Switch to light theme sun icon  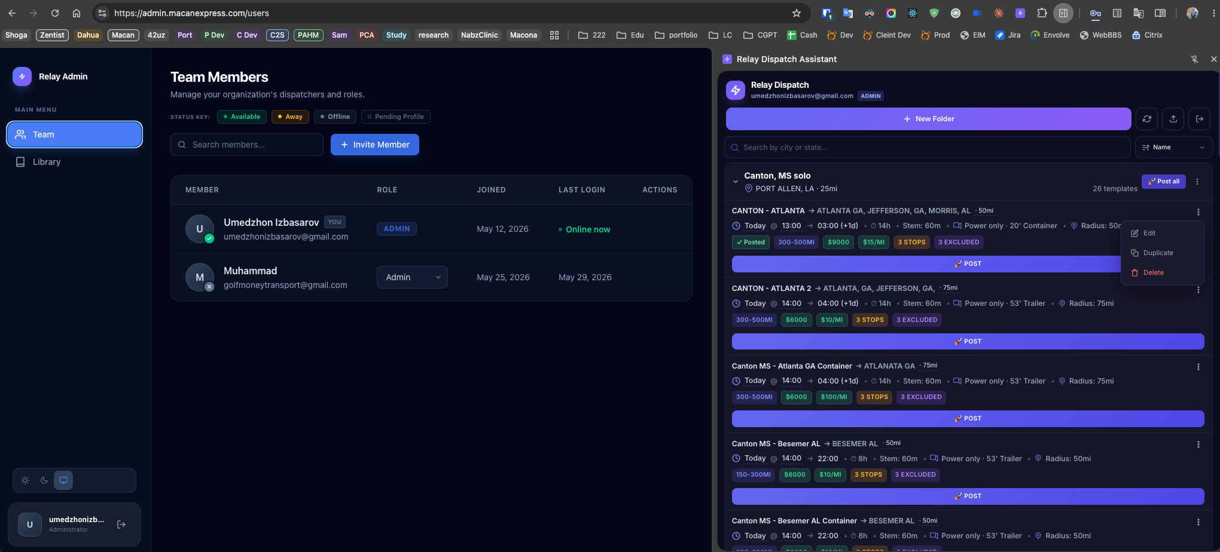[25, 480]
